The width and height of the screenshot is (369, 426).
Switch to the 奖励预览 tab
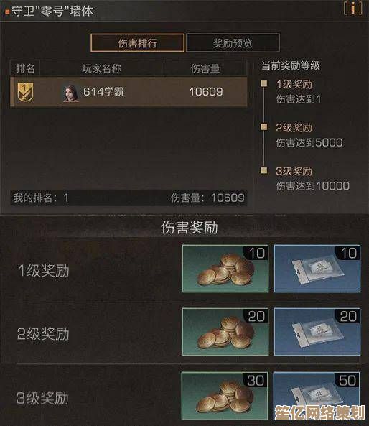click(233, 42)
